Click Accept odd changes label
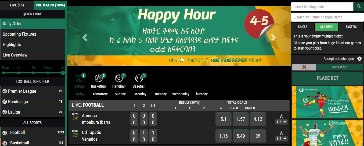The height and width of the screenshot is (146, 364). click(338, 59)
